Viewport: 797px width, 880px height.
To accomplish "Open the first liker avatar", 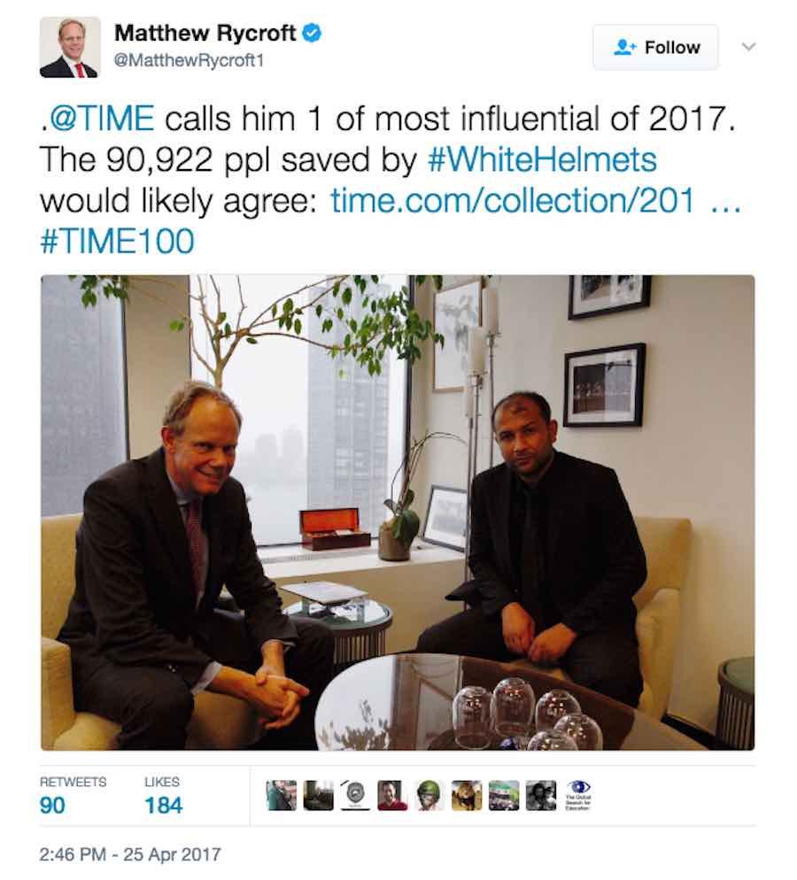I will coord(282,795).
